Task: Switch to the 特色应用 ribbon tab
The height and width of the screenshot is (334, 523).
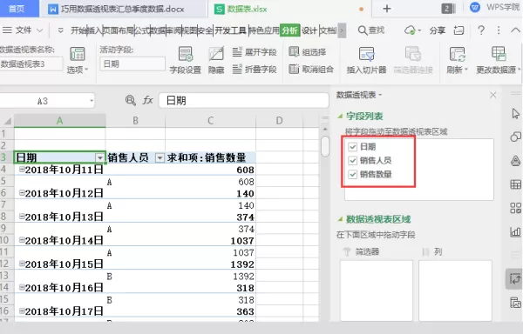Action: click(264, 30)
